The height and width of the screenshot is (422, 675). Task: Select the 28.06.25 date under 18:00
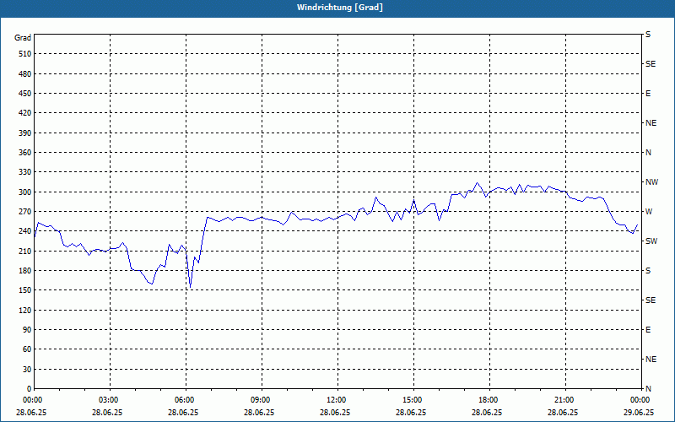click(487, 412)
